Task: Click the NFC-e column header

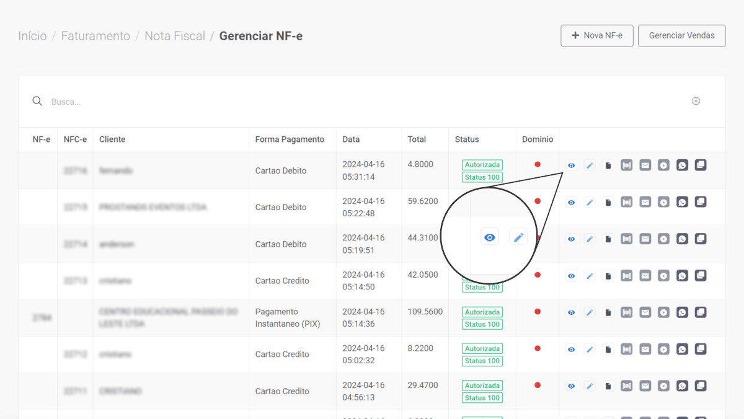Action: click(75, 139)
